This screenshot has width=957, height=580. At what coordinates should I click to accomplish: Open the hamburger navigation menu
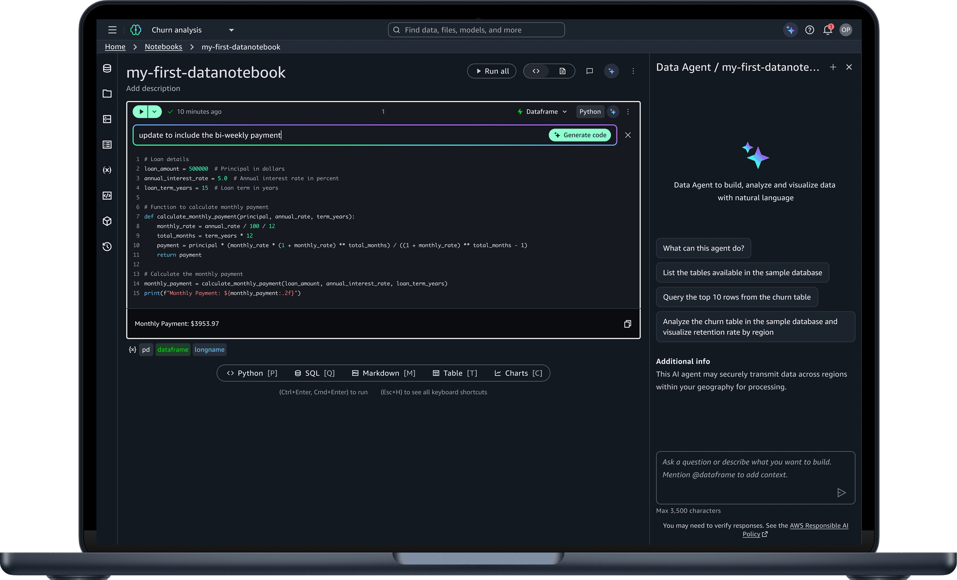[112, 30]
